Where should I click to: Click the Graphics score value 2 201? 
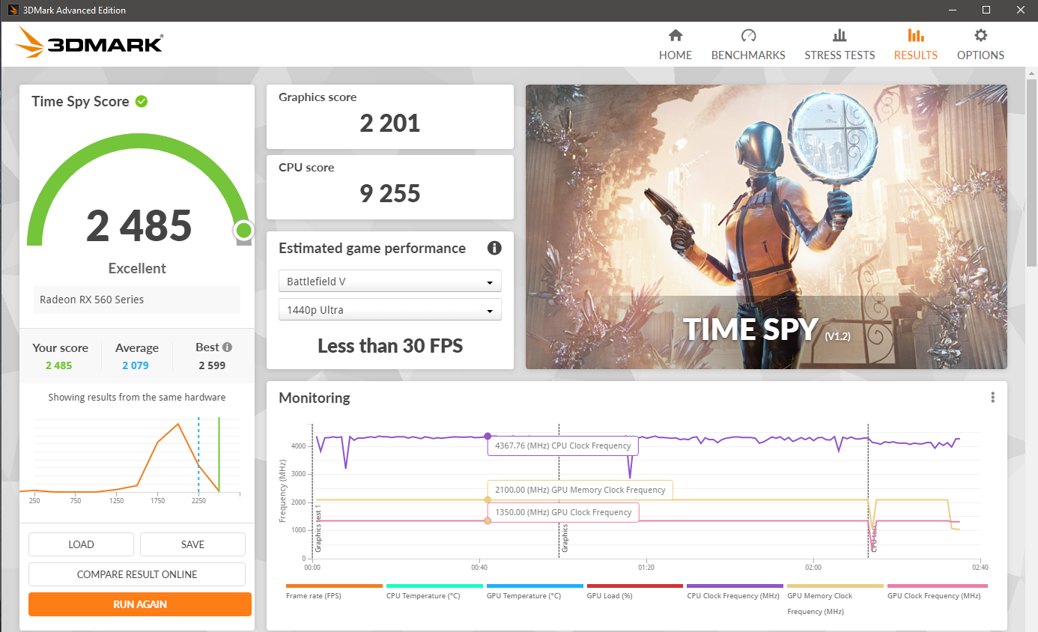click(389, 123)
